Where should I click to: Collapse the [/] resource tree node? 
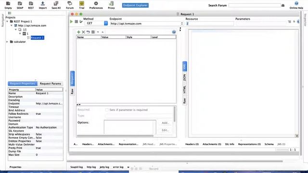click(x=16, y=30)
